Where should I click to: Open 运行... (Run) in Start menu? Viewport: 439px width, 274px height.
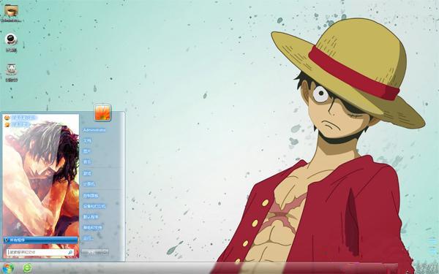[x=89, y=238]
